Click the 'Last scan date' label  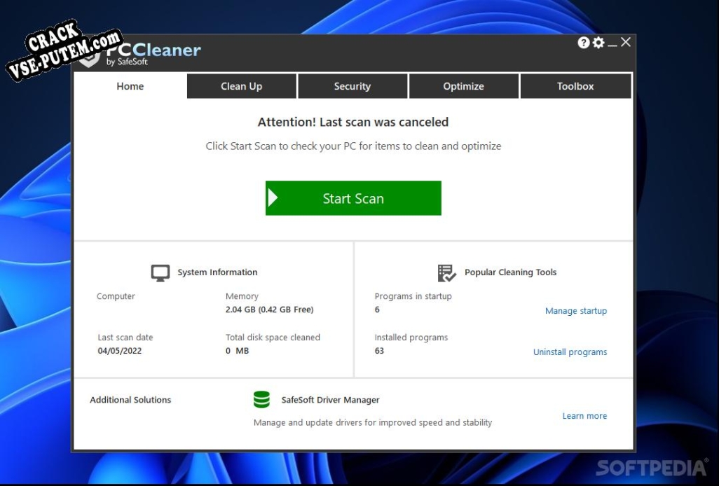125,338
